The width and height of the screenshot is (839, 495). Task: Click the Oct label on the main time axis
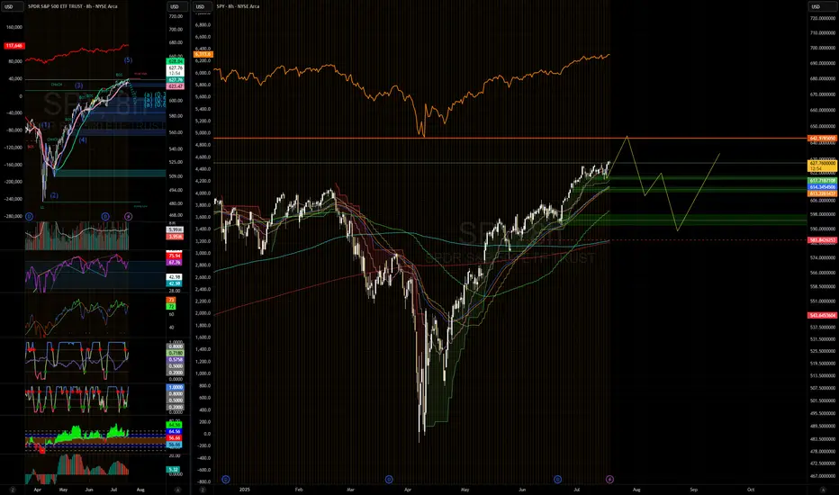[x=751, y=489]
